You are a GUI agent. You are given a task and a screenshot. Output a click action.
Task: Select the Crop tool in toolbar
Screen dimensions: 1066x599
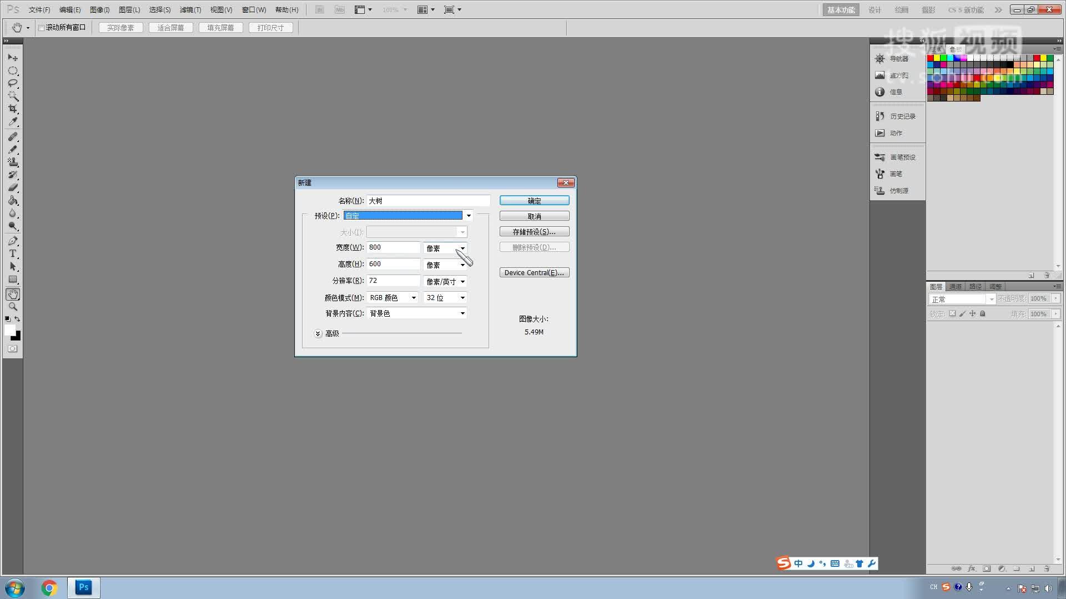13,109
